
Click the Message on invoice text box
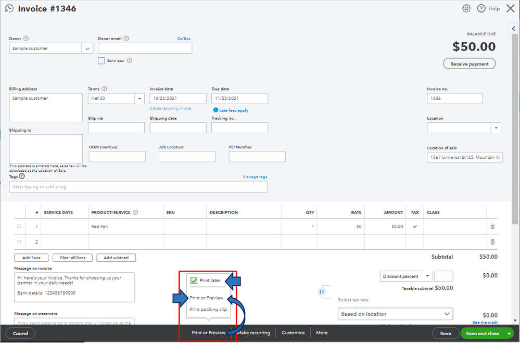click(74, 287)
